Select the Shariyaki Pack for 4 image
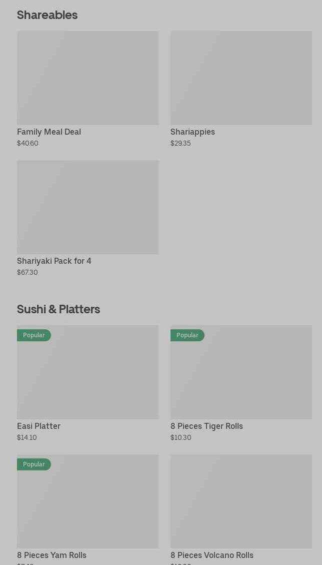The image size is (322, 565). (x=87, y=207)
